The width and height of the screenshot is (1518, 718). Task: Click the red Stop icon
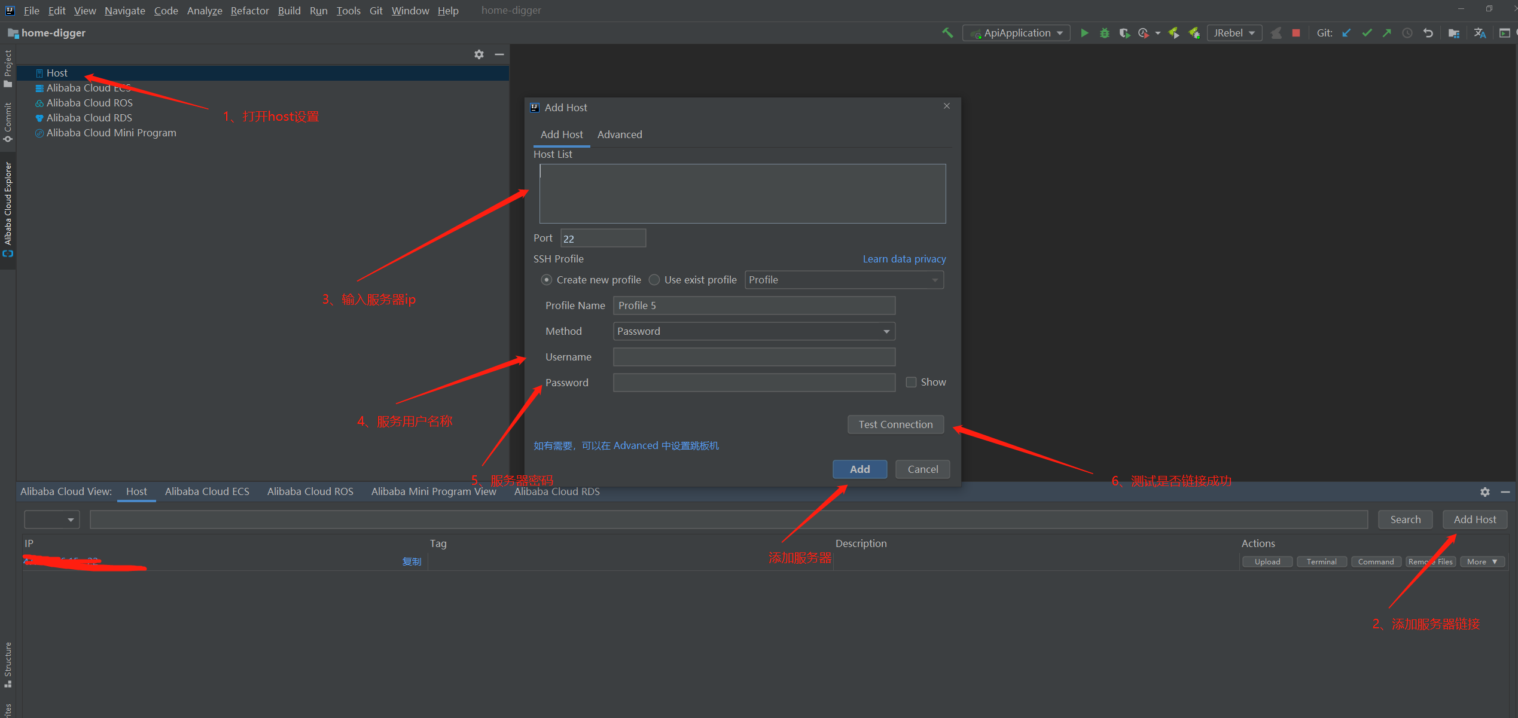1296,33
